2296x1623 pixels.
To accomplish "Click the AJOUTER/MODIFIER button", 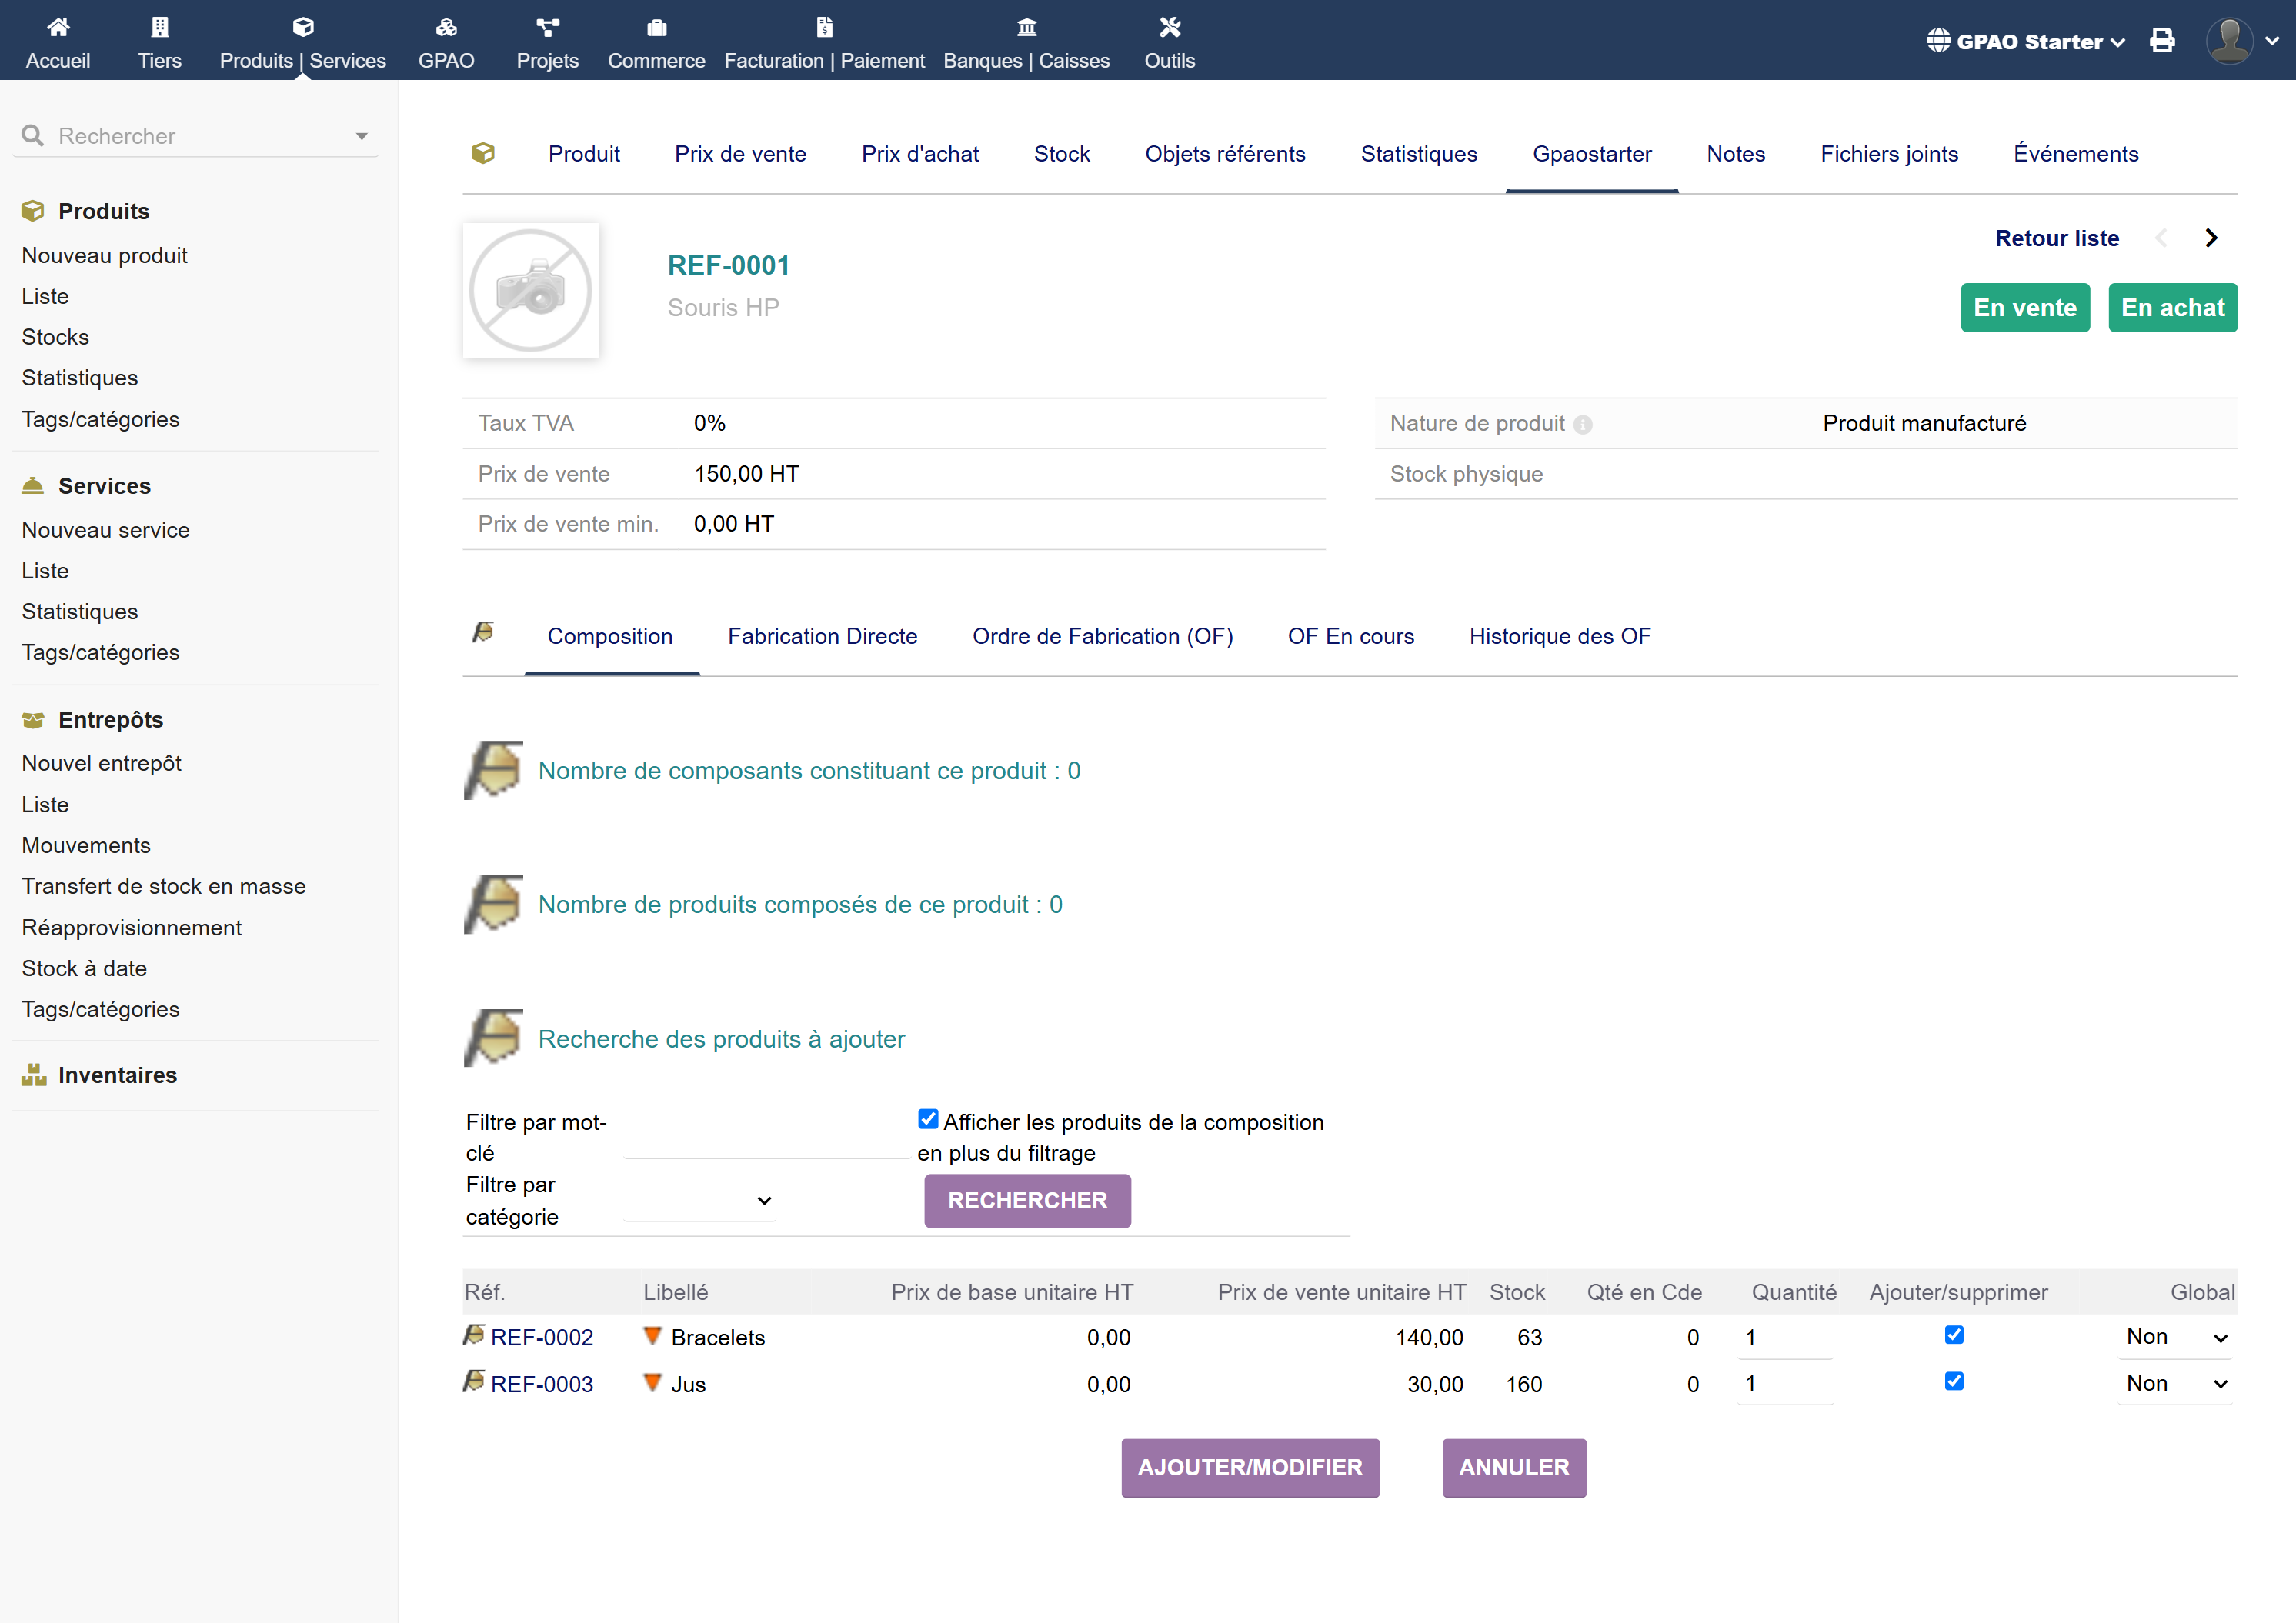I will (x=1250, y=1467).
